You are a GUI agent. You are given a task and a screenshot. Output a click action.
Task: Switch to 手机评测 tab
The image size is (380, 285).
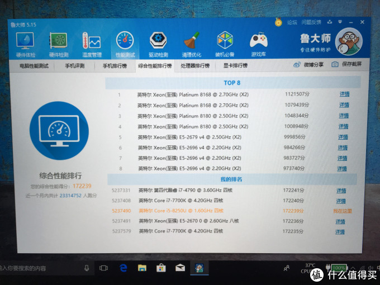(75, 66)
